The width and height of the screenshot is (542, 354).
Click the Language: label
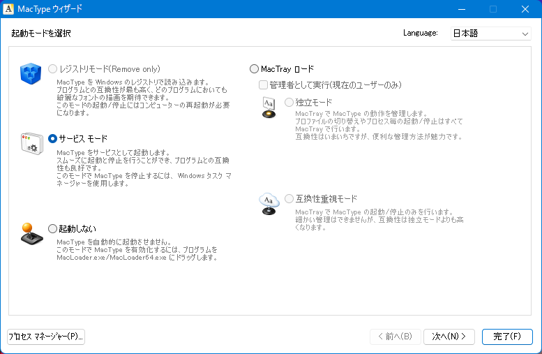(421, 33)
